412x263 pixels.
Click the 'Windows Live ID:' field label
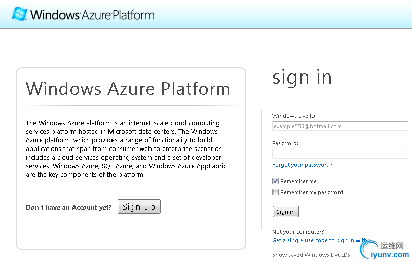294,116
